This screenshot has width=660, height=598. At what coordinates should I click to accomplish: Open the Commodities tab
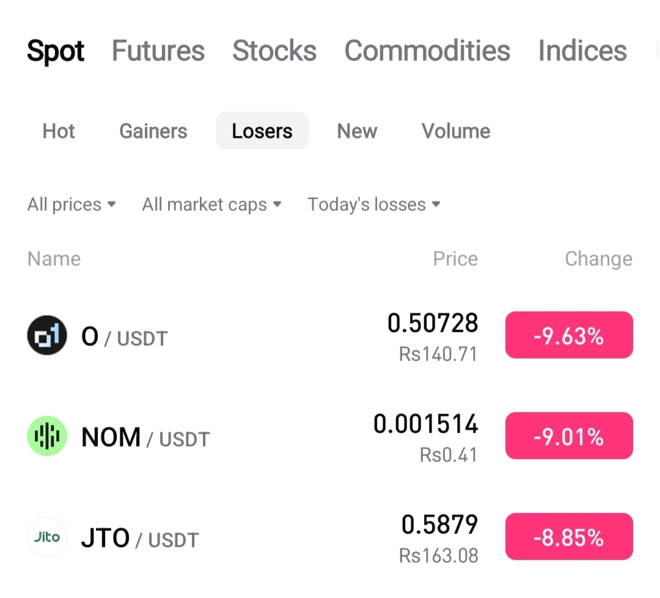[x=427, y=51]
